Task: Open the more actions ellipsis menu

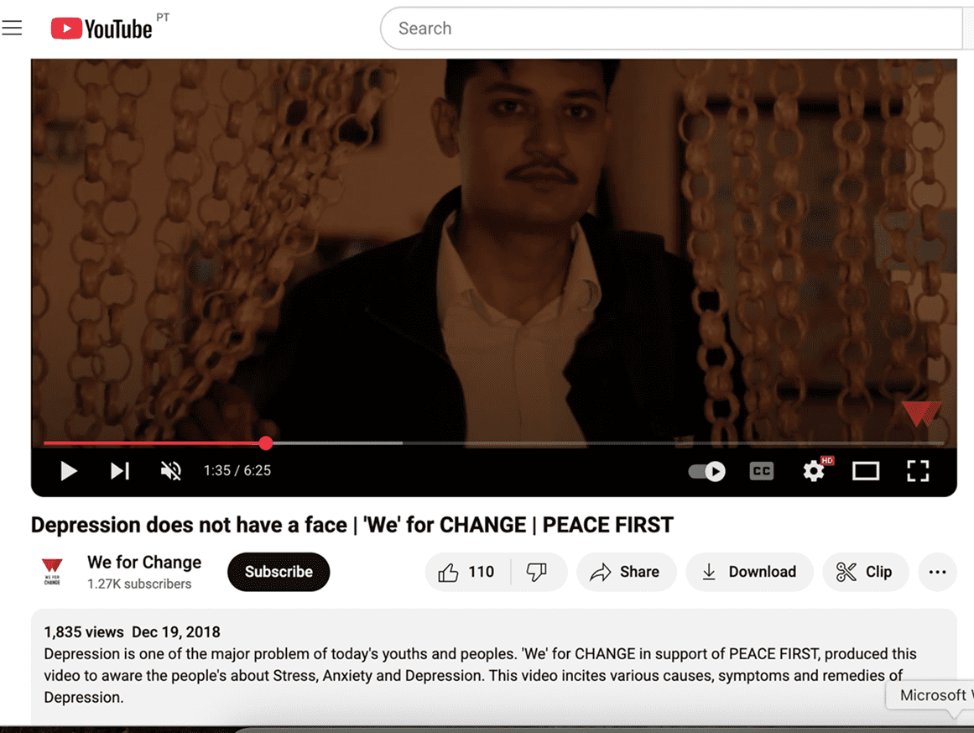Action: (x=937, y=572)
